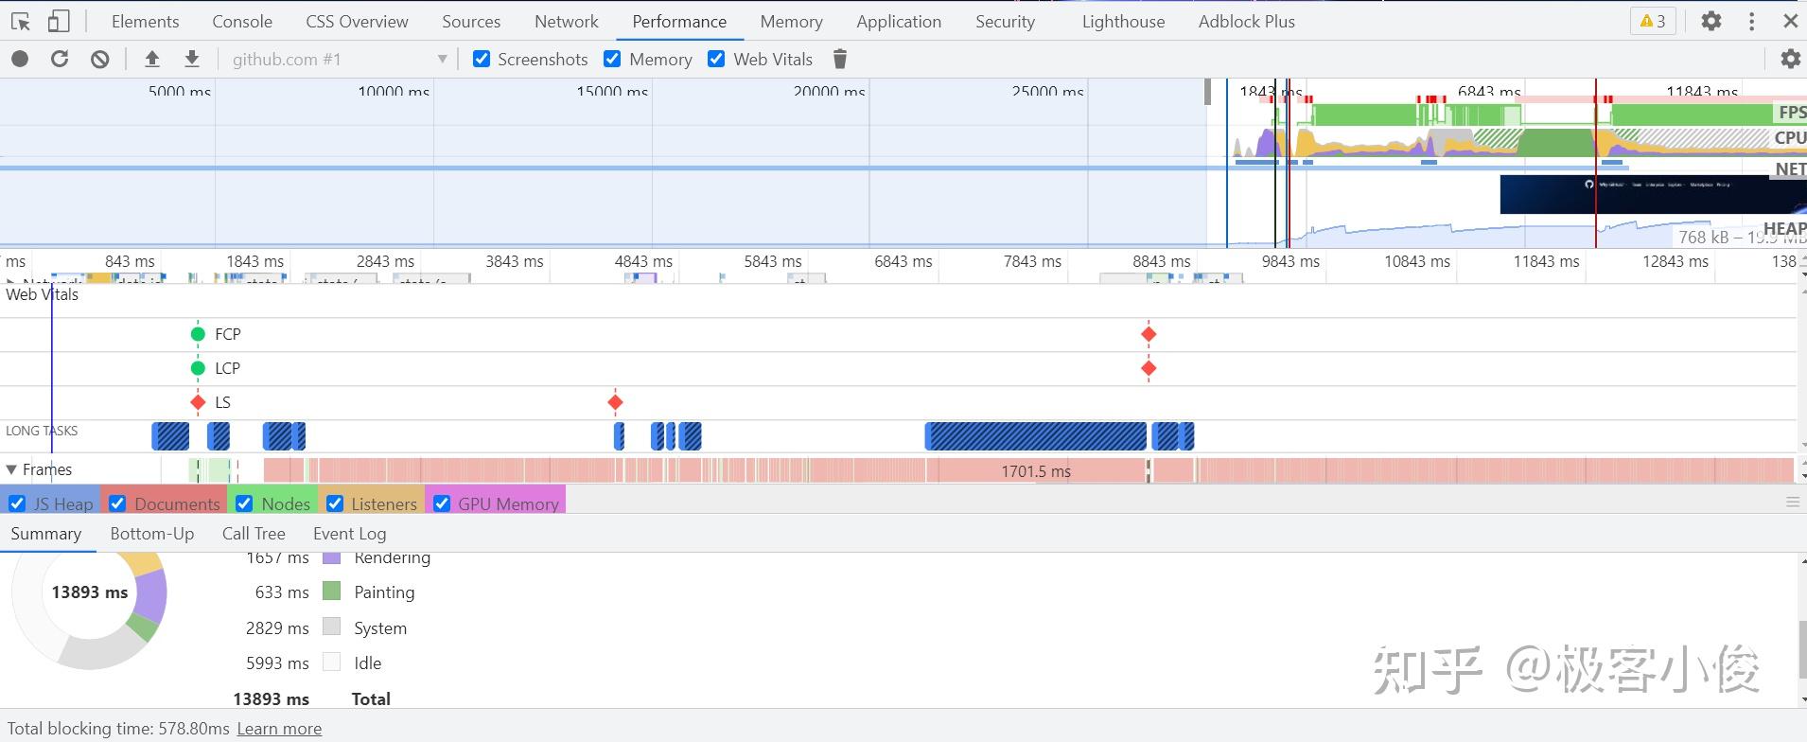Click the record button in Performance toolbar
The image size is (1807, 742).
pyautogui.click(x=20, y=59)
